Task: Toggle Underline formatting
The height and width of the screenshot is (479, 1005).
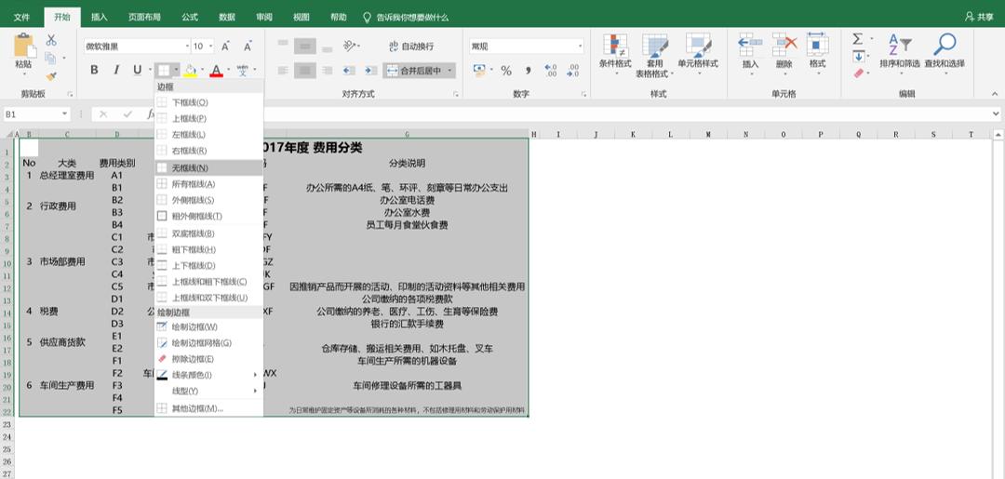Action: (x=137, y=70)
